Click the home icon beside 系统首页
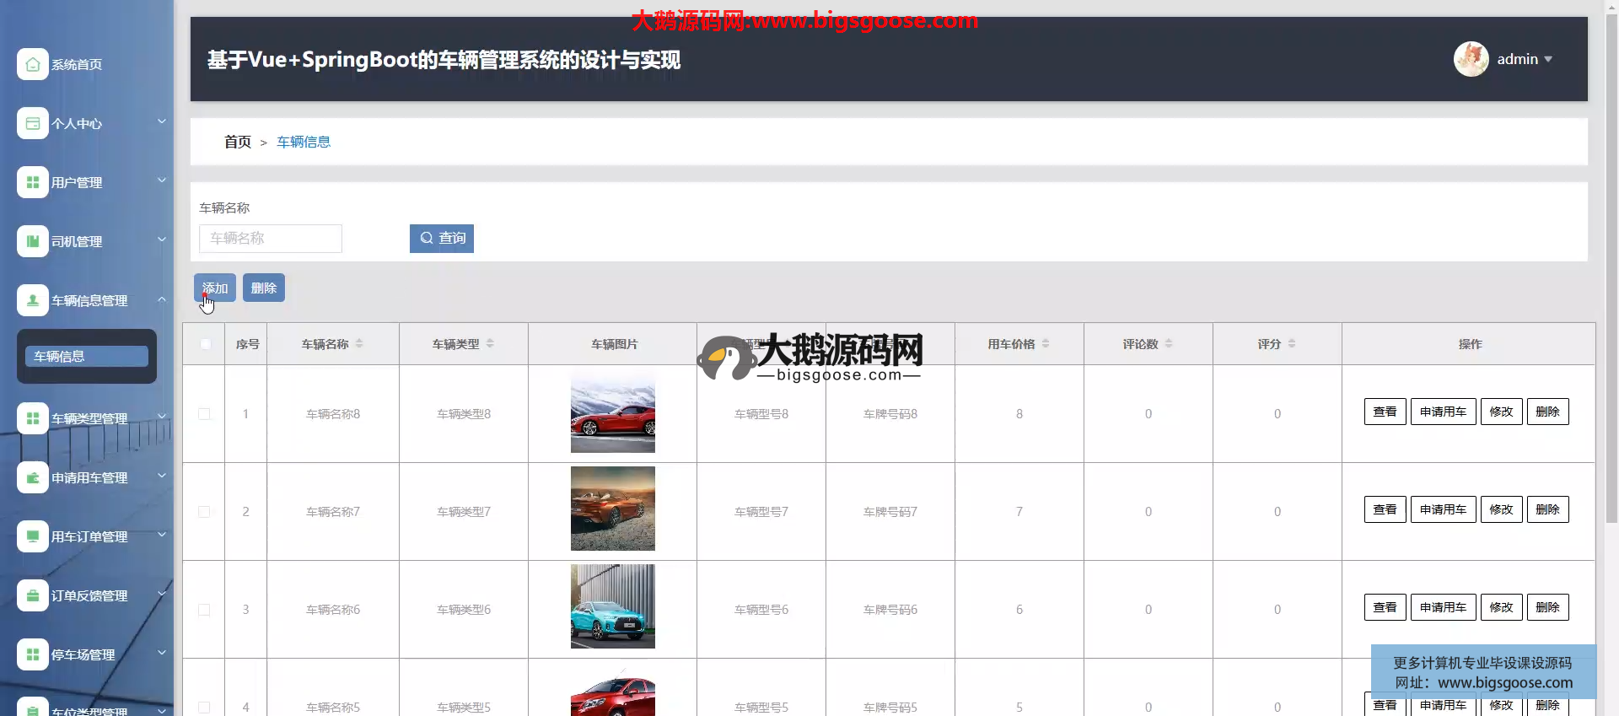Image resolution: width=1619 pixels, height=716 pixels. [32, 65]
